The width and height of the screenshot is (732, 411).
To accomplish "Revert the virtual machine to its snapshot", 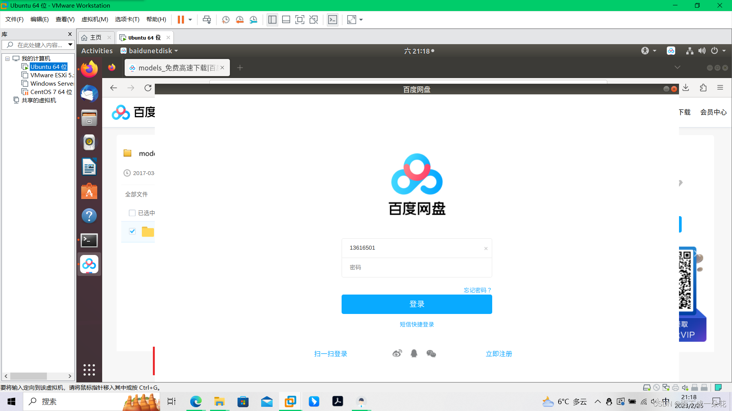I will [x=240, y=19].
